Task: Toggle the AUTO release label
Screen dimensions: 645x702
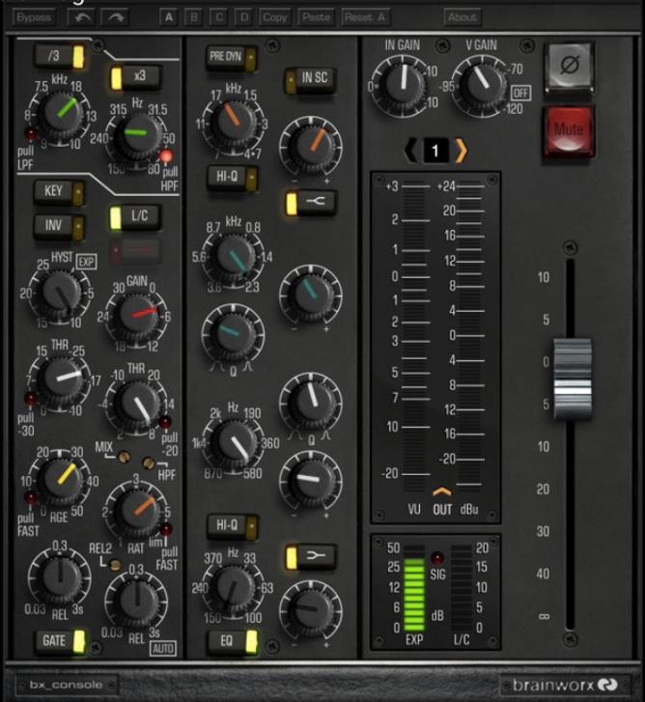Action: [163, 648]
